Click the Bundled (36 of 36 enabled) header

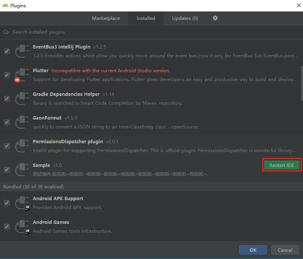tap(34, 187)
